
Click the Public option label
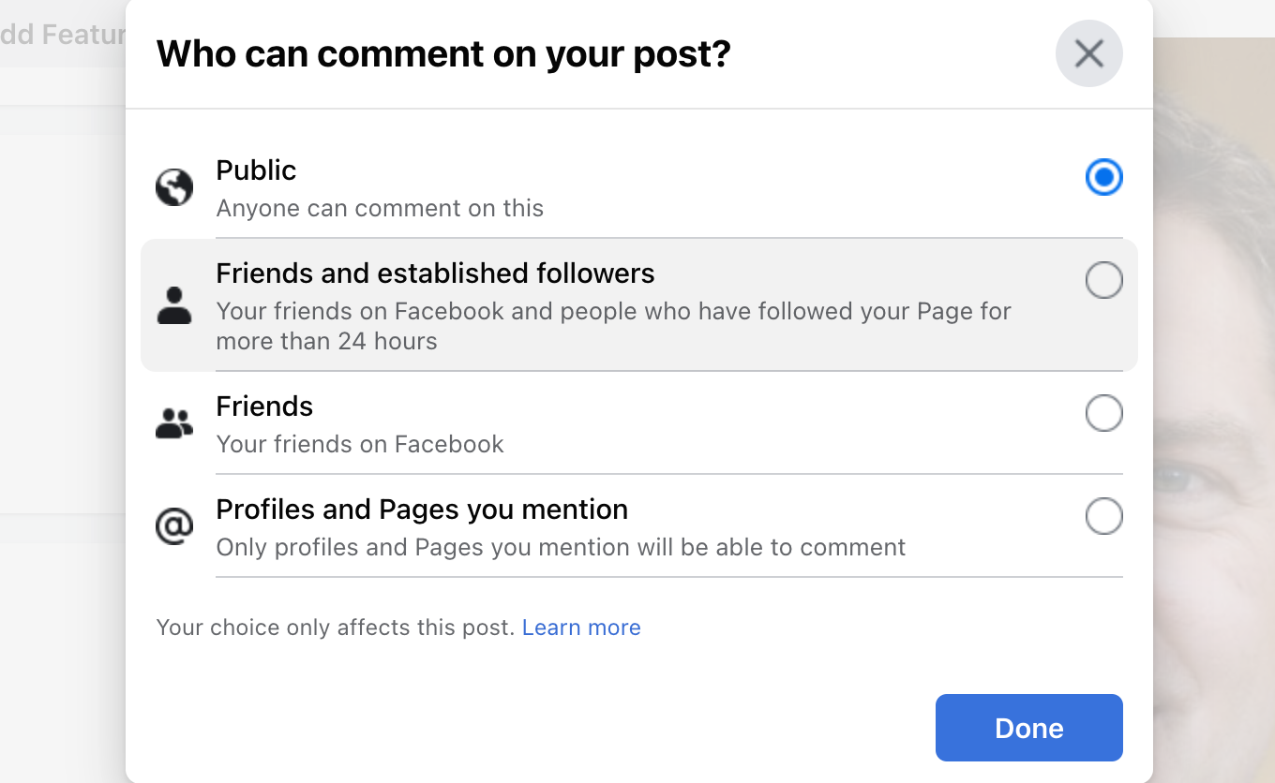click(256, 170)
